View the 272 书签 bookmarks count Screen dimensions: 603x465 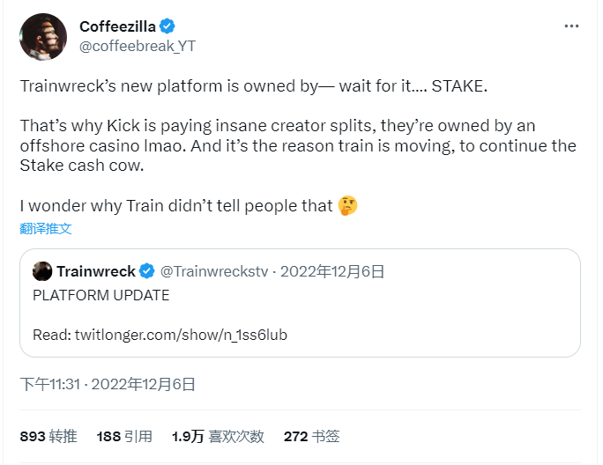click(x=311, y=436)
